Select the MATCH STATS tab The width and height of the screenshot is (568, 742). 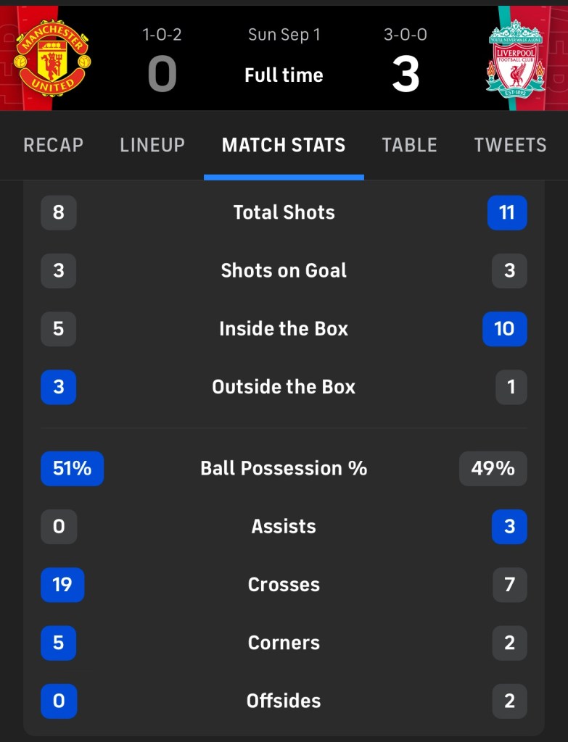284,145
